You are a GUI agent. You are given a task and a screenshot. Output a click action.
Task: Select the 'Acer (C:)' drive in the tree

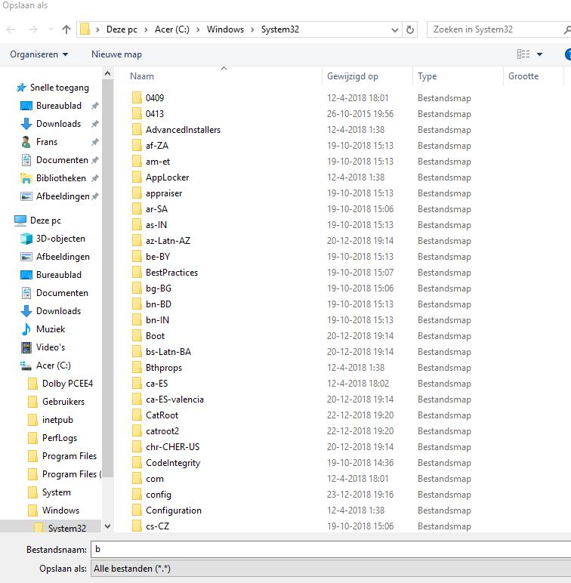53,366
